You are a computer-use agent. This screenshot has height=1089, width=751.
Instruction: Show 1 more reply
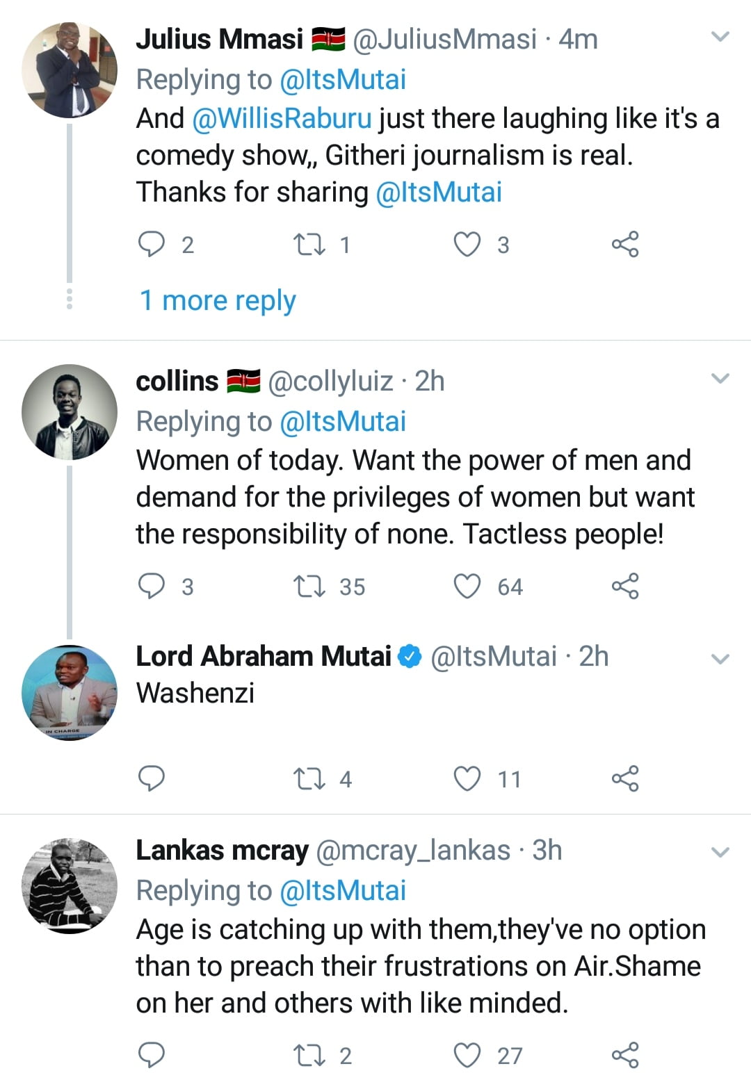click(218, 301)
